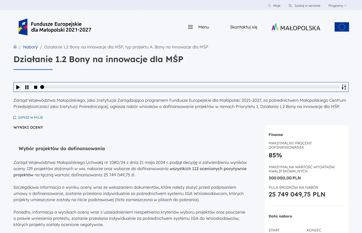Click label Pula środków na nabór

click(x=293, y=187)
